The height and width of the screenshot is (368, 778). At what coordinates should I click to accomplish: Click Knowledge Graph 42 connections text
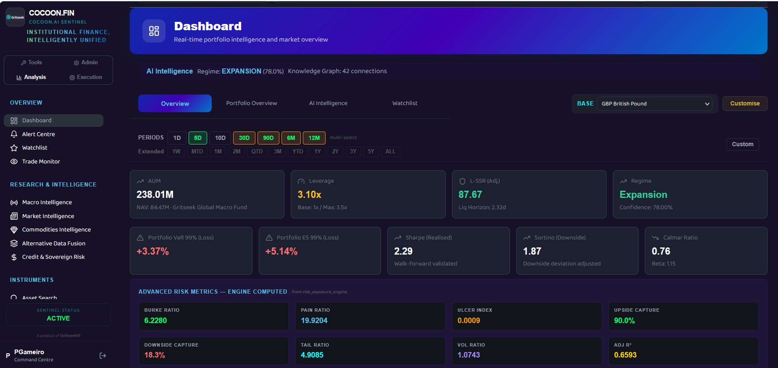337,71
